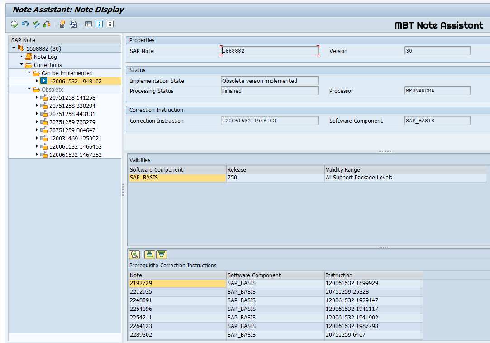Collapse the SAP Note 1668882 tree node
This screenshot has width=490, height=343.
tap(14, 48)
